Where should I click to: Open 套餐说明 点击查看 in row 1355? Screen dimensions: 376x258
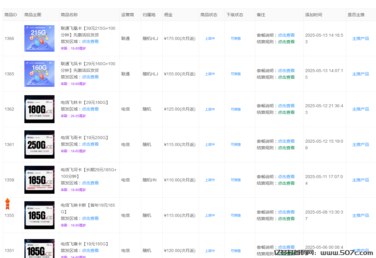point(286,212)
